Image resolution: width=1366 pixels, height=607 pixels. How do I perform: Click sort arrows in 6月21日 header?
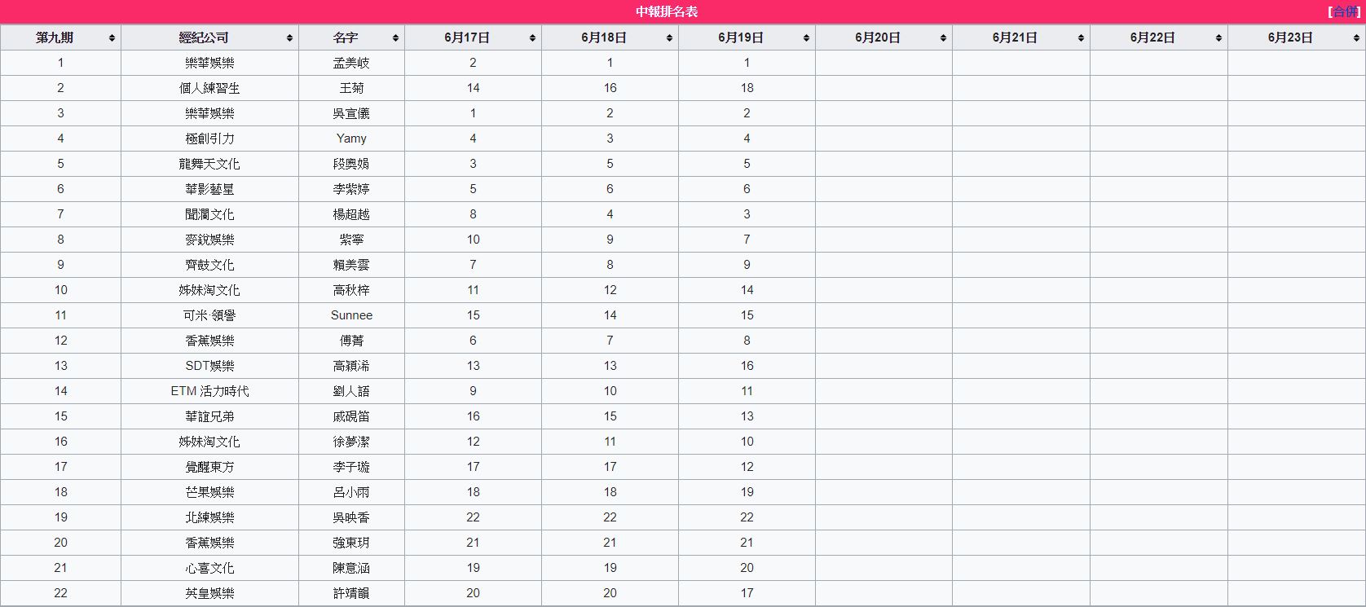pyautogui.click(x=1081, y=38)
